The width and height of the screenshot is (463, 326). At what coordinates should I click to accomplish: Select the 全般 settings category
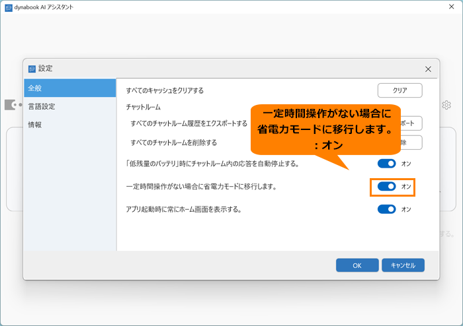point(70,88)
